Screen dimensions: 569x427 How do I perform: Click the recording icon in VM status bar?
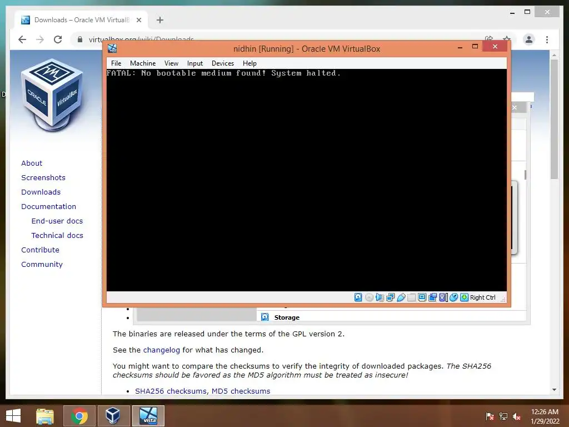click(x=432, y=297)
